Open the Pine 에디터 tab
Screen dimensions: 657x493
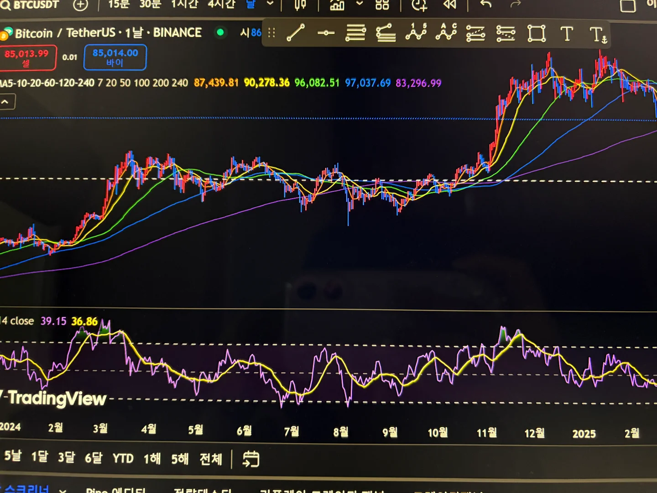116,490
